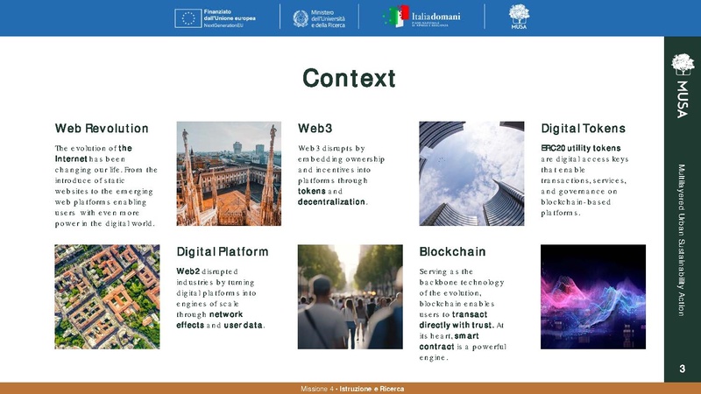Click the Blockchain heading

452,252
